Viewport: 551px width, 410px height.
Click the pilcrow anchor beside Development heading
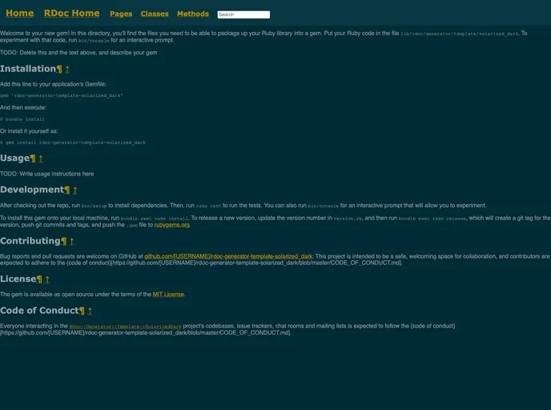click(x=67, y=191)
